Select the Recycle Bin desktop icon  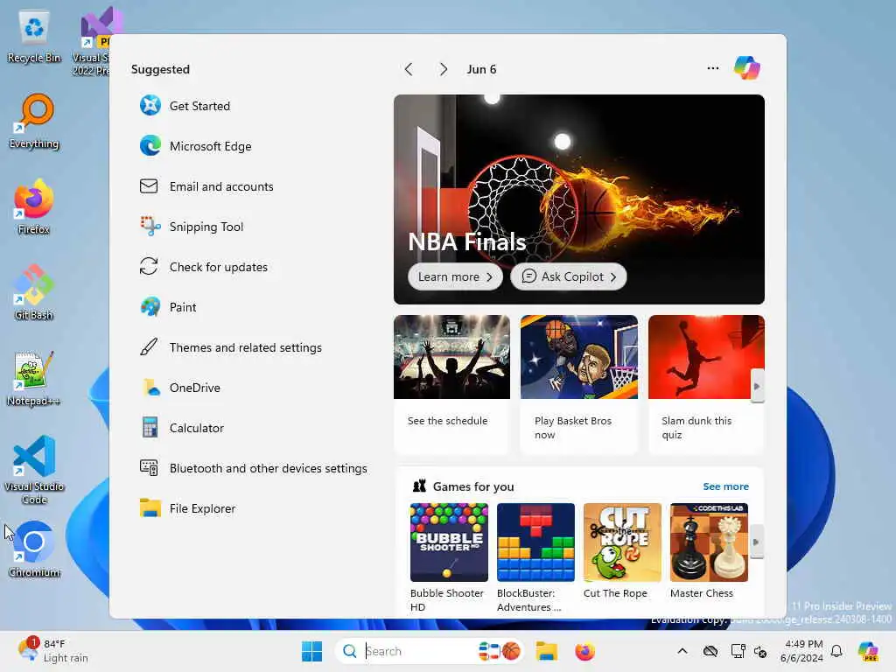click(34, 38)
